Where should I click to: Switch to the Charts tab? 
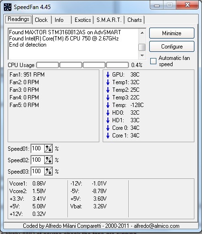click(x=135, y=20)
